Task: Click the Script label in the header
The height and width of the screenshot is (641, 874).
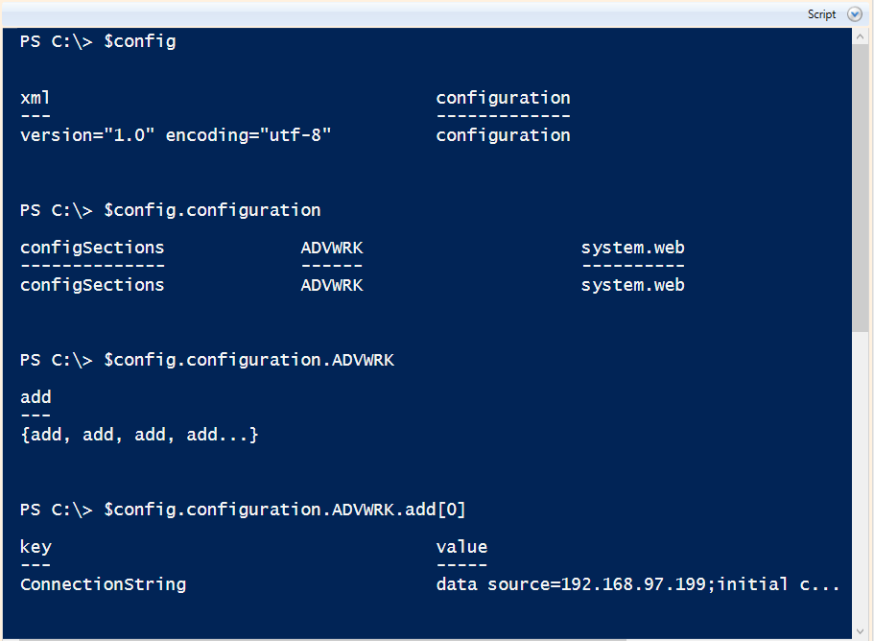Action: (x=821, y=13)
